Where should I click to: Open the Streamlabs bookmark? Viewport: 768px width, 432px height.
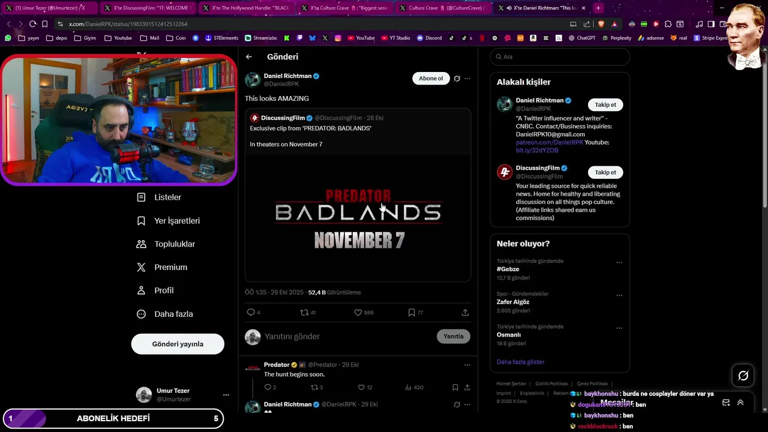coord(261,38)
